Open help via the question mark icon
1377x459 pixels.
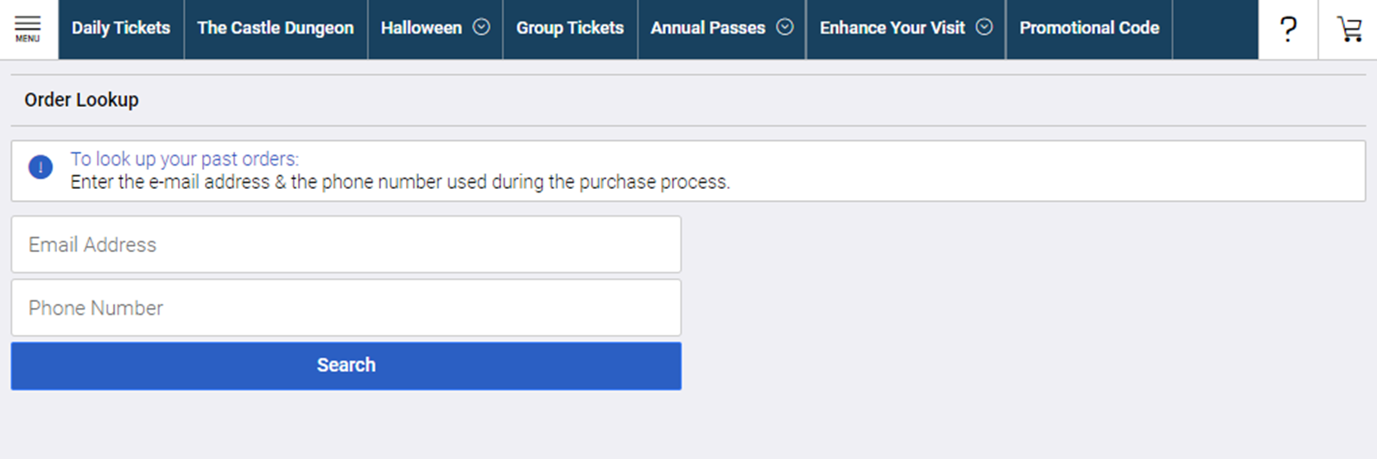[1288, 29]
